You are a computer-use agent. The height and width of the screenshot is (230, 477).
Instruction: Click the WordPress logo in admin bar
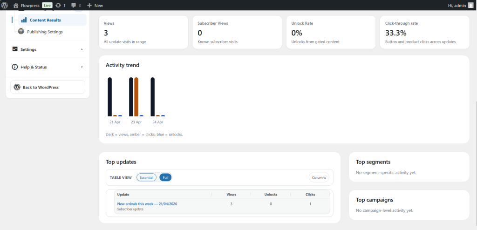[5, 5]
